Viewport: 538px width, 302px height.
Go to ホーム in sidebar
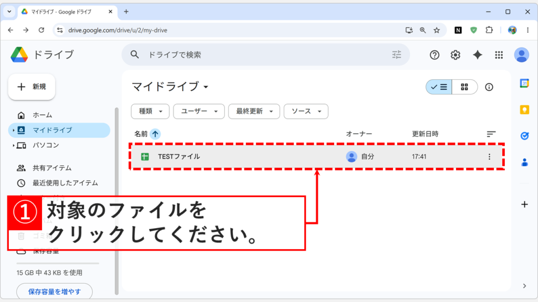[42, 115]
